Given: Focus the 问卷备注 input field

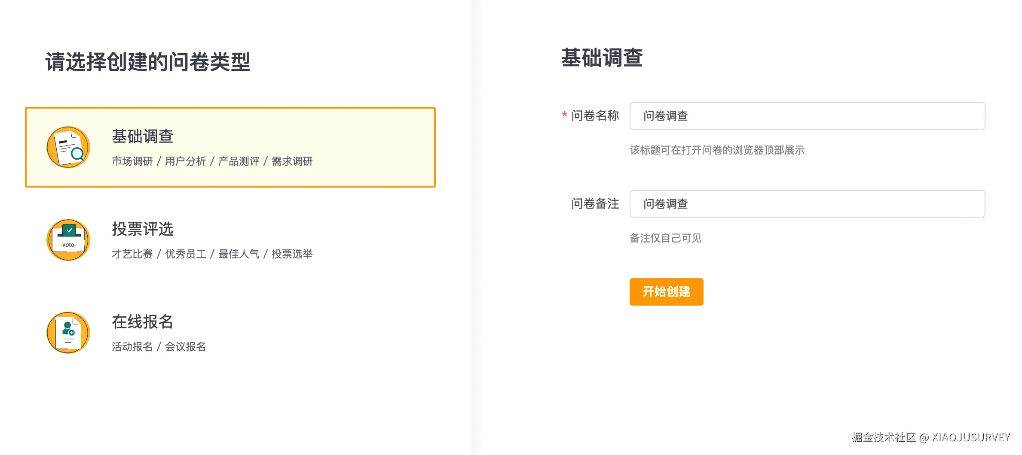Looking at the screenshot, I should [x=807, y=204].
